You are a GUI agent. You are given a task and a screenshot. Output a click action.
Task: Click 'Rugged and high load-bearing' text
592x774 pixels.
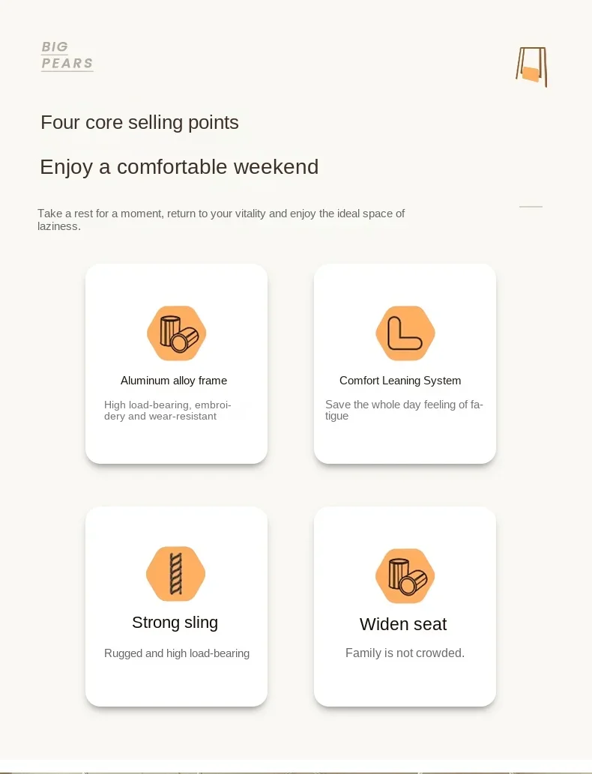(x=177, y=653)
